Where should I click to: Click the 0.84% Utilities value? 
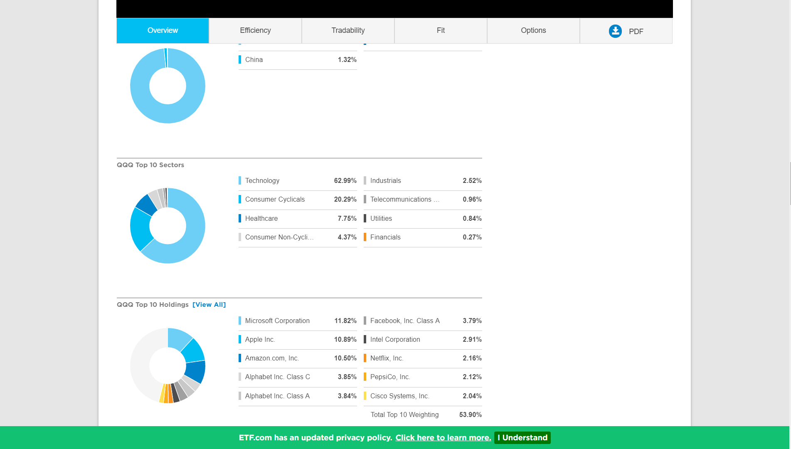coord(472,218)
